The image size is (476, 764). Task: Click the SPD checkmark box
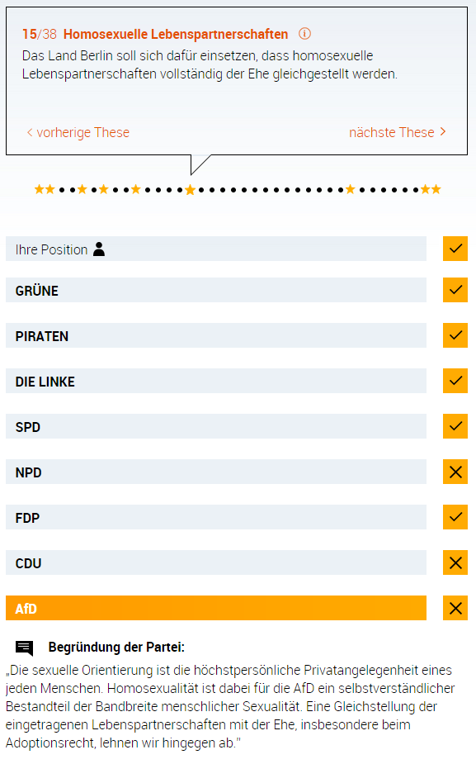[x=455, y=426]
